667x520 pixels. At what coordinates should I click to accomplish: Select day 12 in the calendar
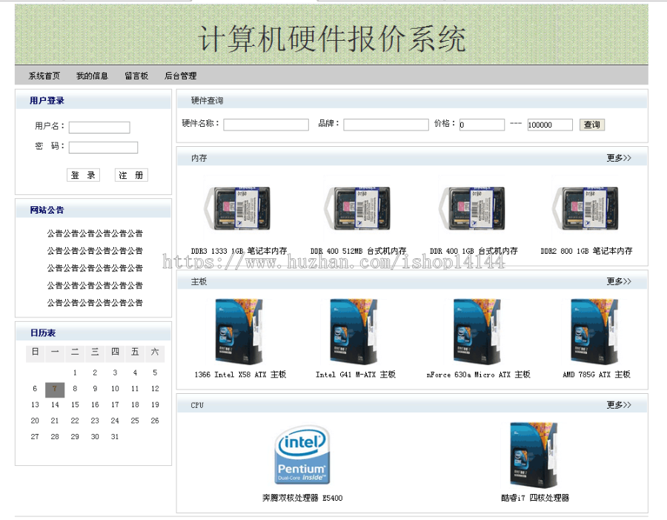tap(155, 389)
